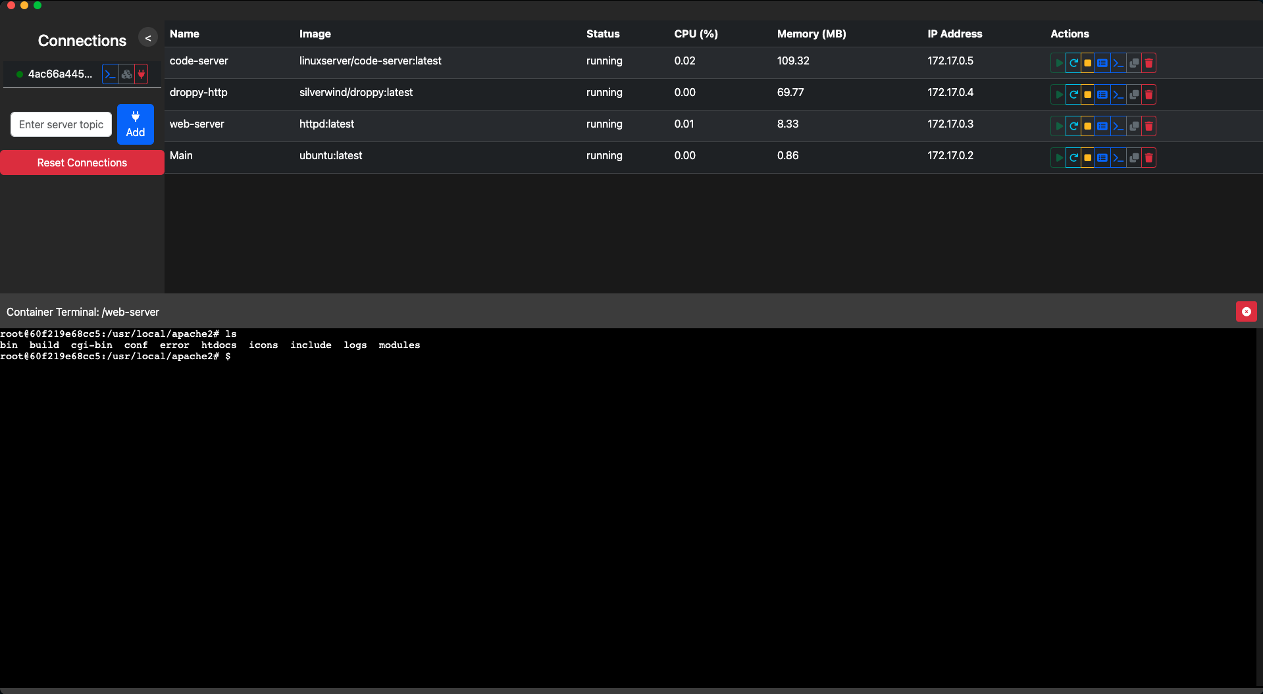Open list icon for the Main container
Screen dimensions: 1263x694
coord(1102,158)
